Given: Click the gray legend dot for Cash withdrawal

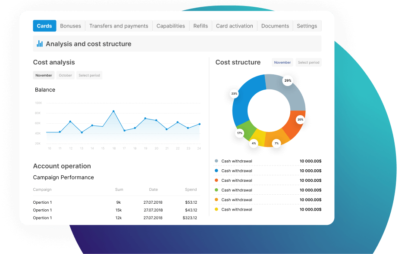Looking at the screenshot, I should click(x=216, y=161).
